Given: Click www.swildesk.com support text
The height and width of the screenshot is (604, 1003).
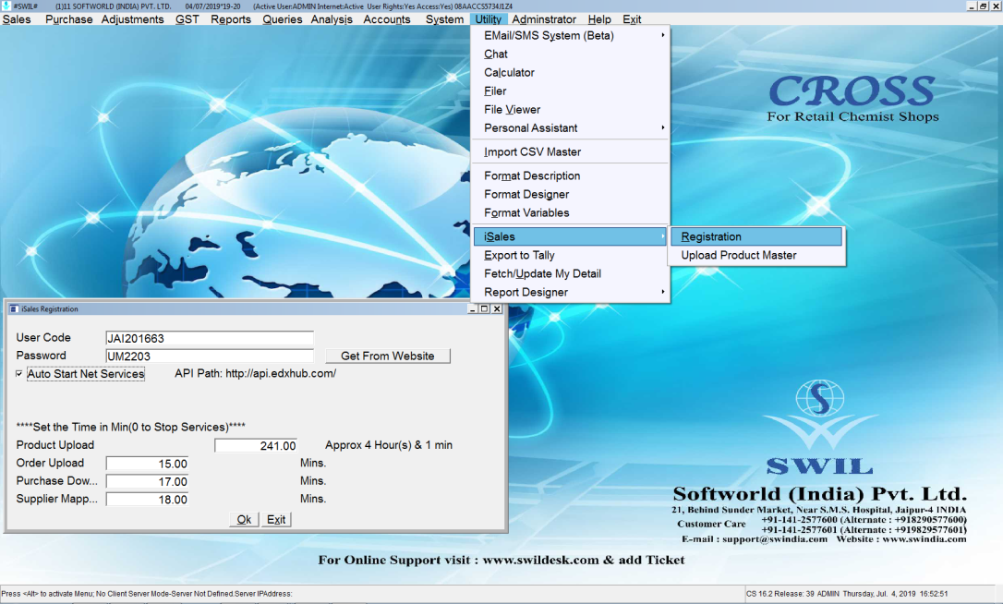Looking at the screenshot, I should click(x=540, y=560).
